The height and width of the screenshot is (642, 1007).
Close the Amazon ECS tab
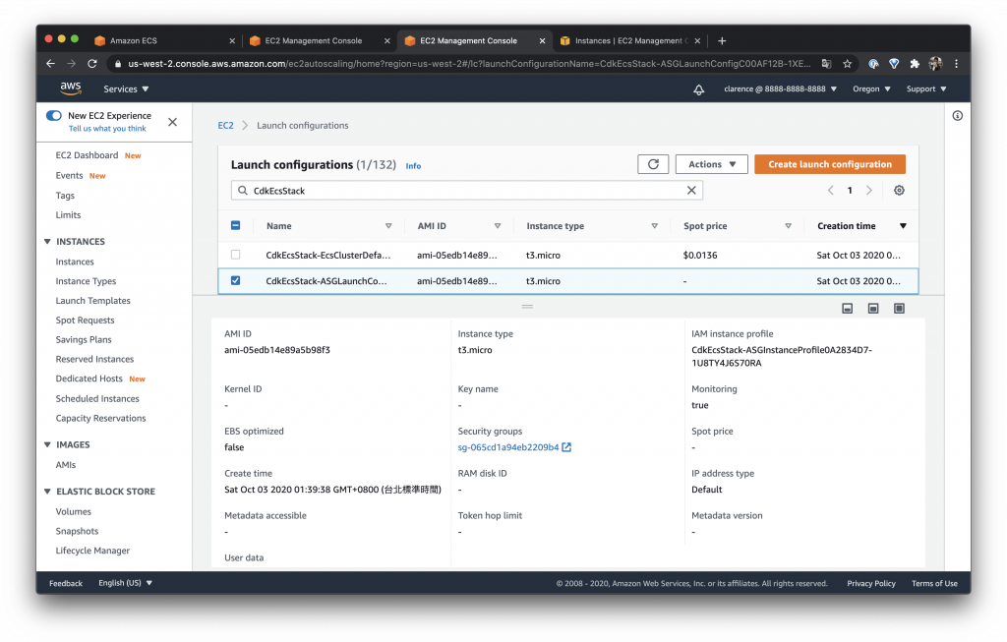point(232,40)
